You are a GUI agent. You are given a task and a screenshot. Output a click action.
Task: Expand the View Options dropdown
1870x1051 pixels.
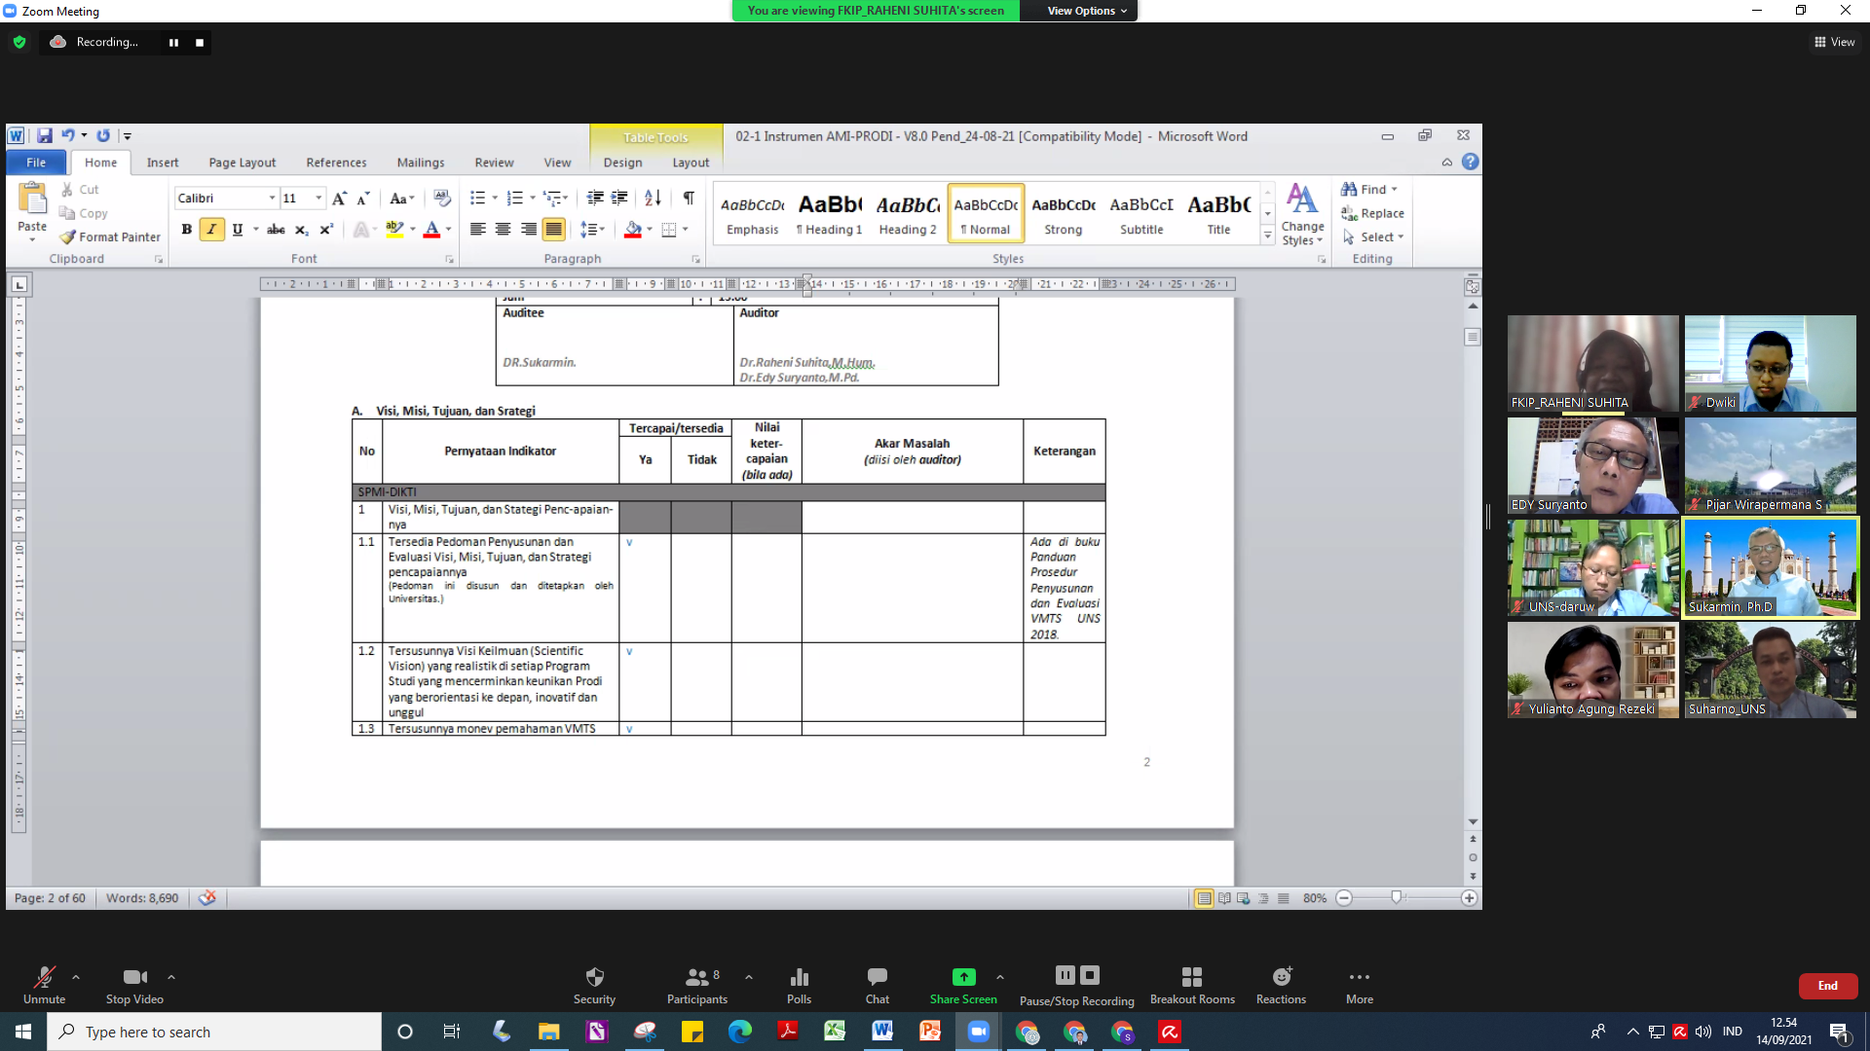tap(1086, 11)
